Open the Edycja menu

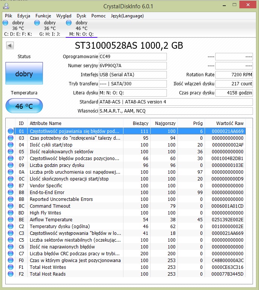coord(24,16)
